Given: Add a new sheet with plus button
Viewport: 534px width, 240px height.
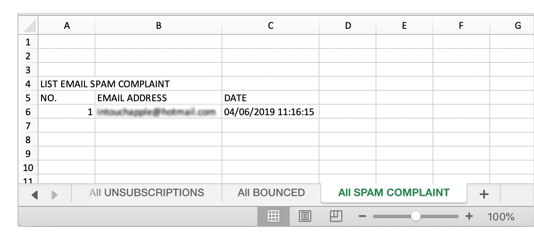Looking at the screenshot, I should [x=484, y=195].
